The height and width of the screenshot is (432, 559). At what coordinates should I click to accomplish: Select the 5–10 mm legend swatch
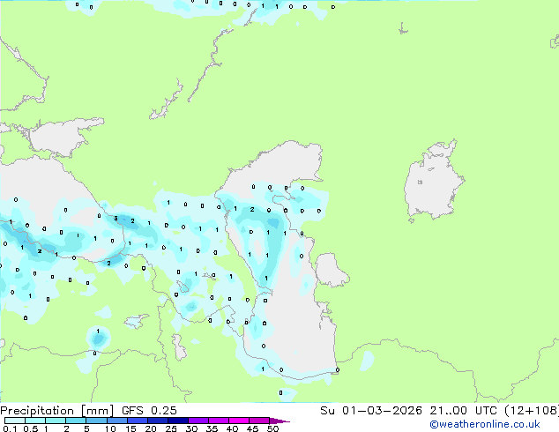coord(96,421)
